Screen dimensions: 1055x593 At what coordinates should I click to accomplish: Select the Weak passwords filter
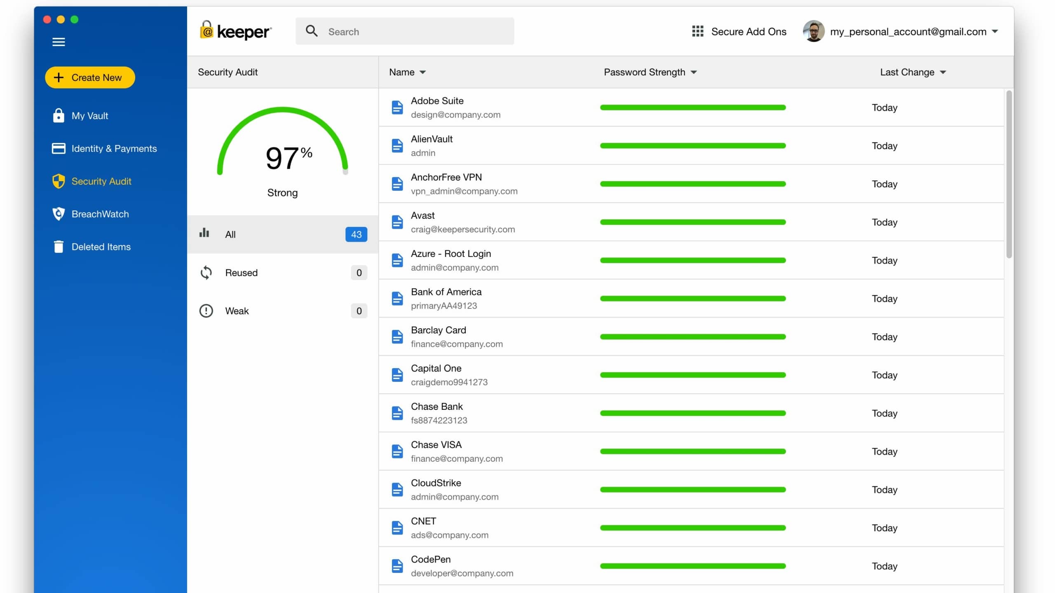point(283,311)
